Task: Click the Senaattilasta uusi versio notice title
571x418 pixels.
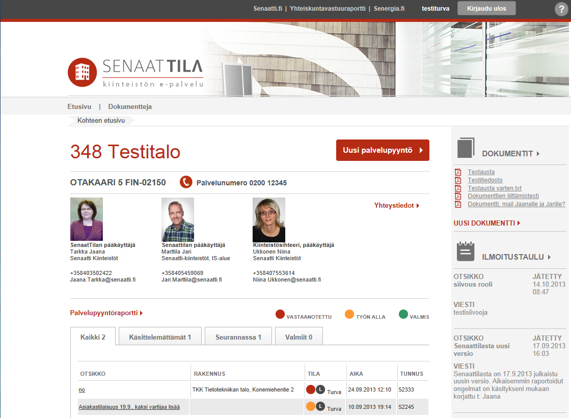Action: click(481, 350)
